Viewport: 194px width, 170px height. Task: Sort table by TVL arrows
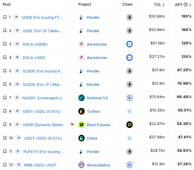(163, 5)
